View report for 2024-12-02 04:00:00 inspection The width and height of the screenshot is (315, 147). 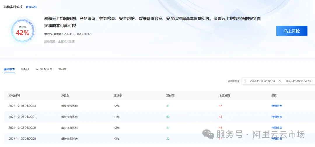277,128
